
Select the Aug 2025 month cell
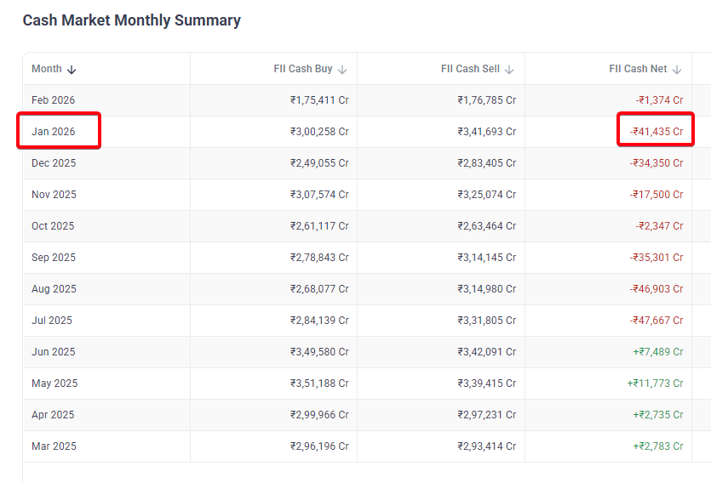coord(54,289)
